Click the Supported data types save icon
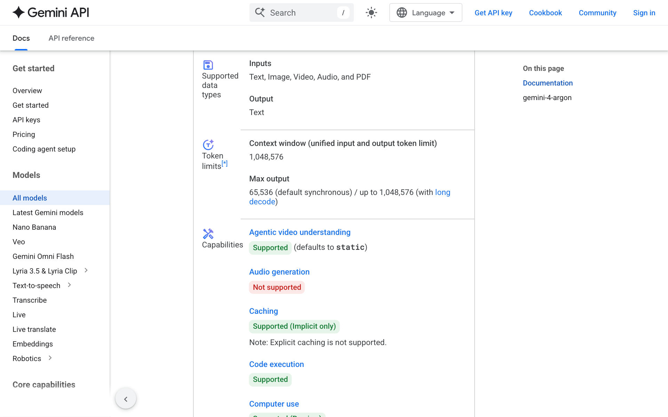Viewport: 668px width, 417px height. (x=208, y=65)
